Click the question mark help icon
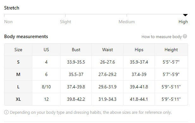Viewport: 195px width, 123px height. 185,36
